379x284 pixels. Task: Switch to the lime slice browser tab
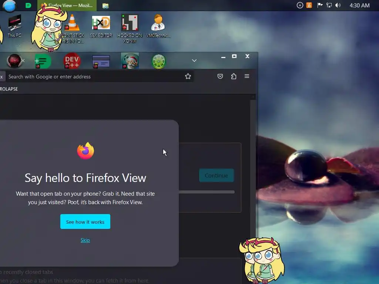[x=158, y=61]
